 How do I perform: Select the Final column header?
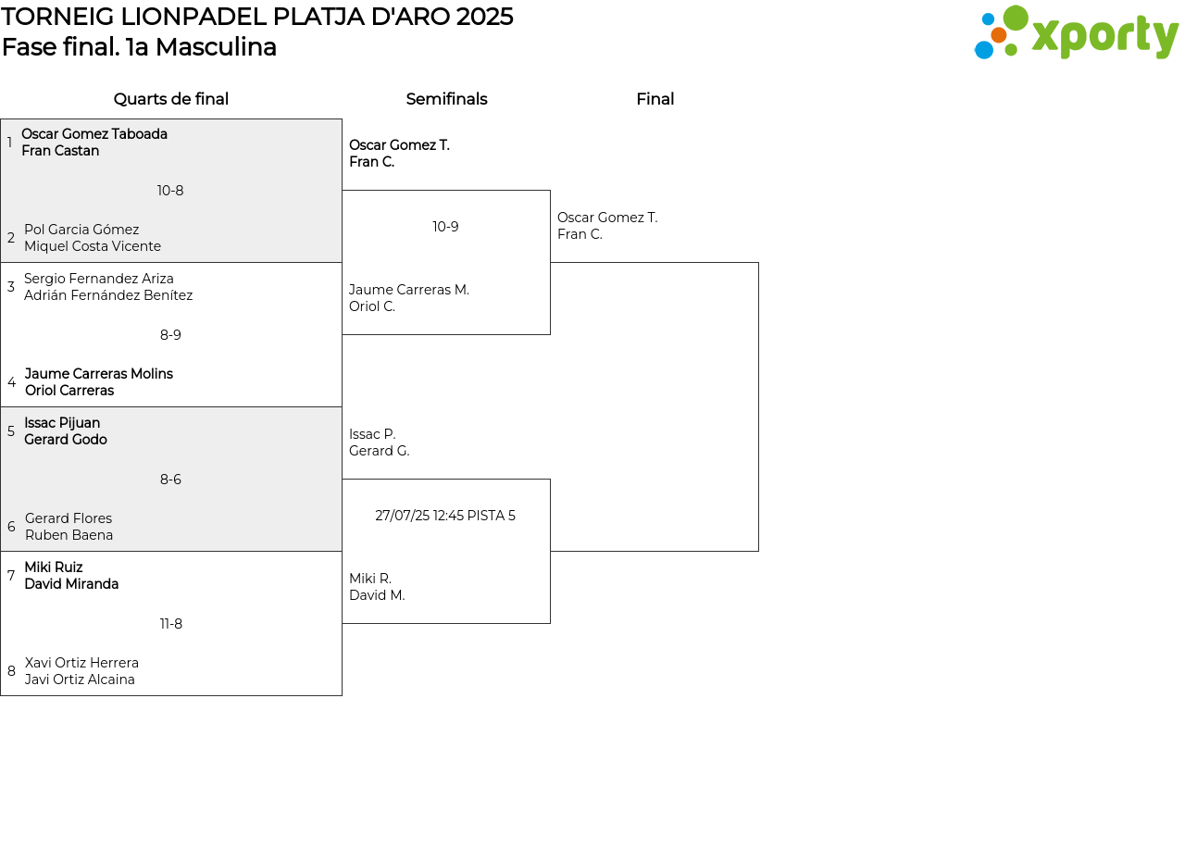655,99
